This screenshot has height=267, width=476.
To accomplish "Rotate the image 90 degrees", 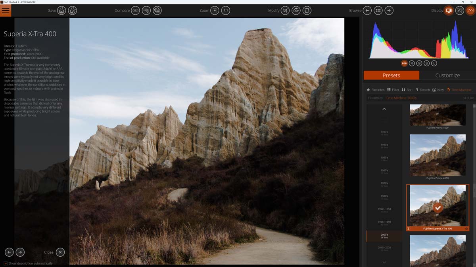I will (x=296, y=10).
